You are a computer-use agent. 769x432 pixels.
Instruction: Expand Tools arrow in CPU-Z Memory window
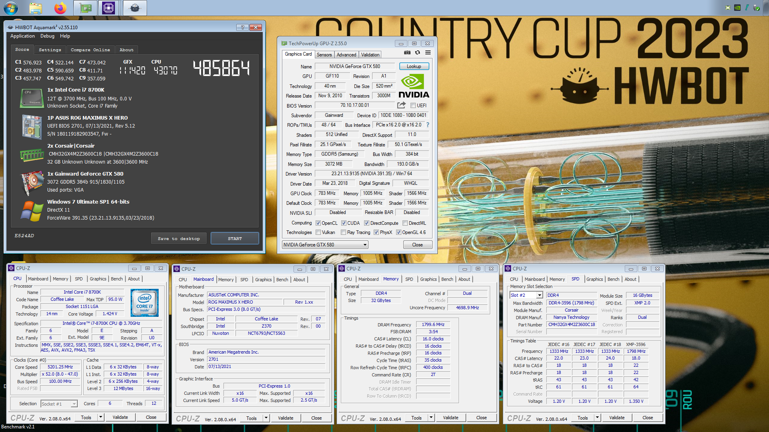(x=431, y=418)
